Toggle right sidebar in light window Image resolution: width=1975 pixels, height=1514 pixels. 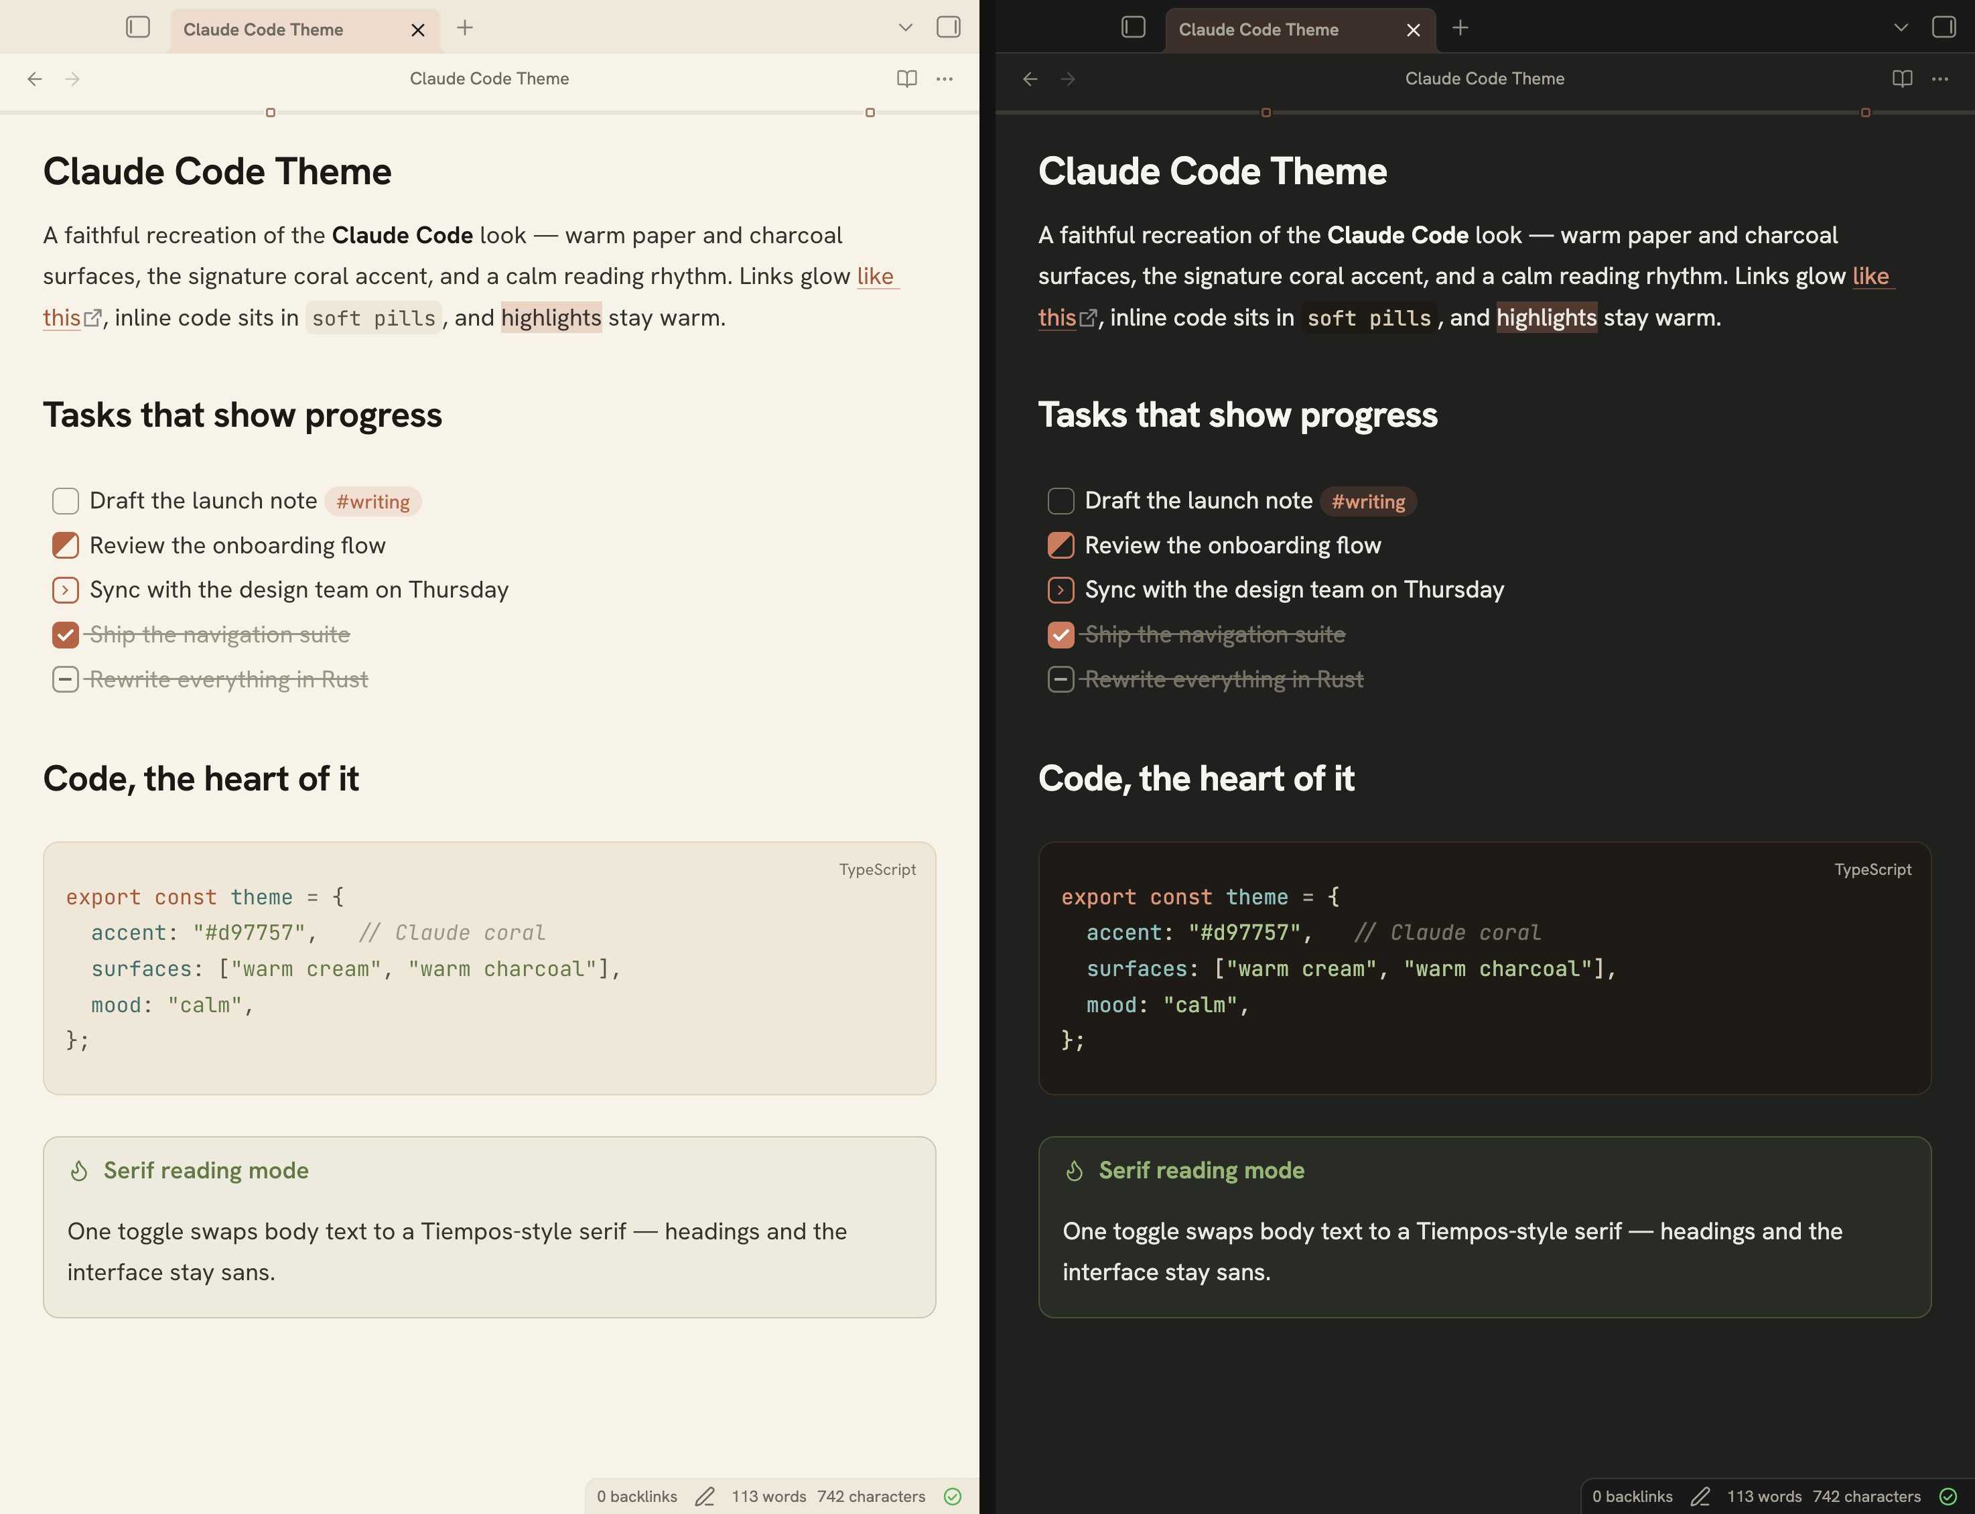949,27
